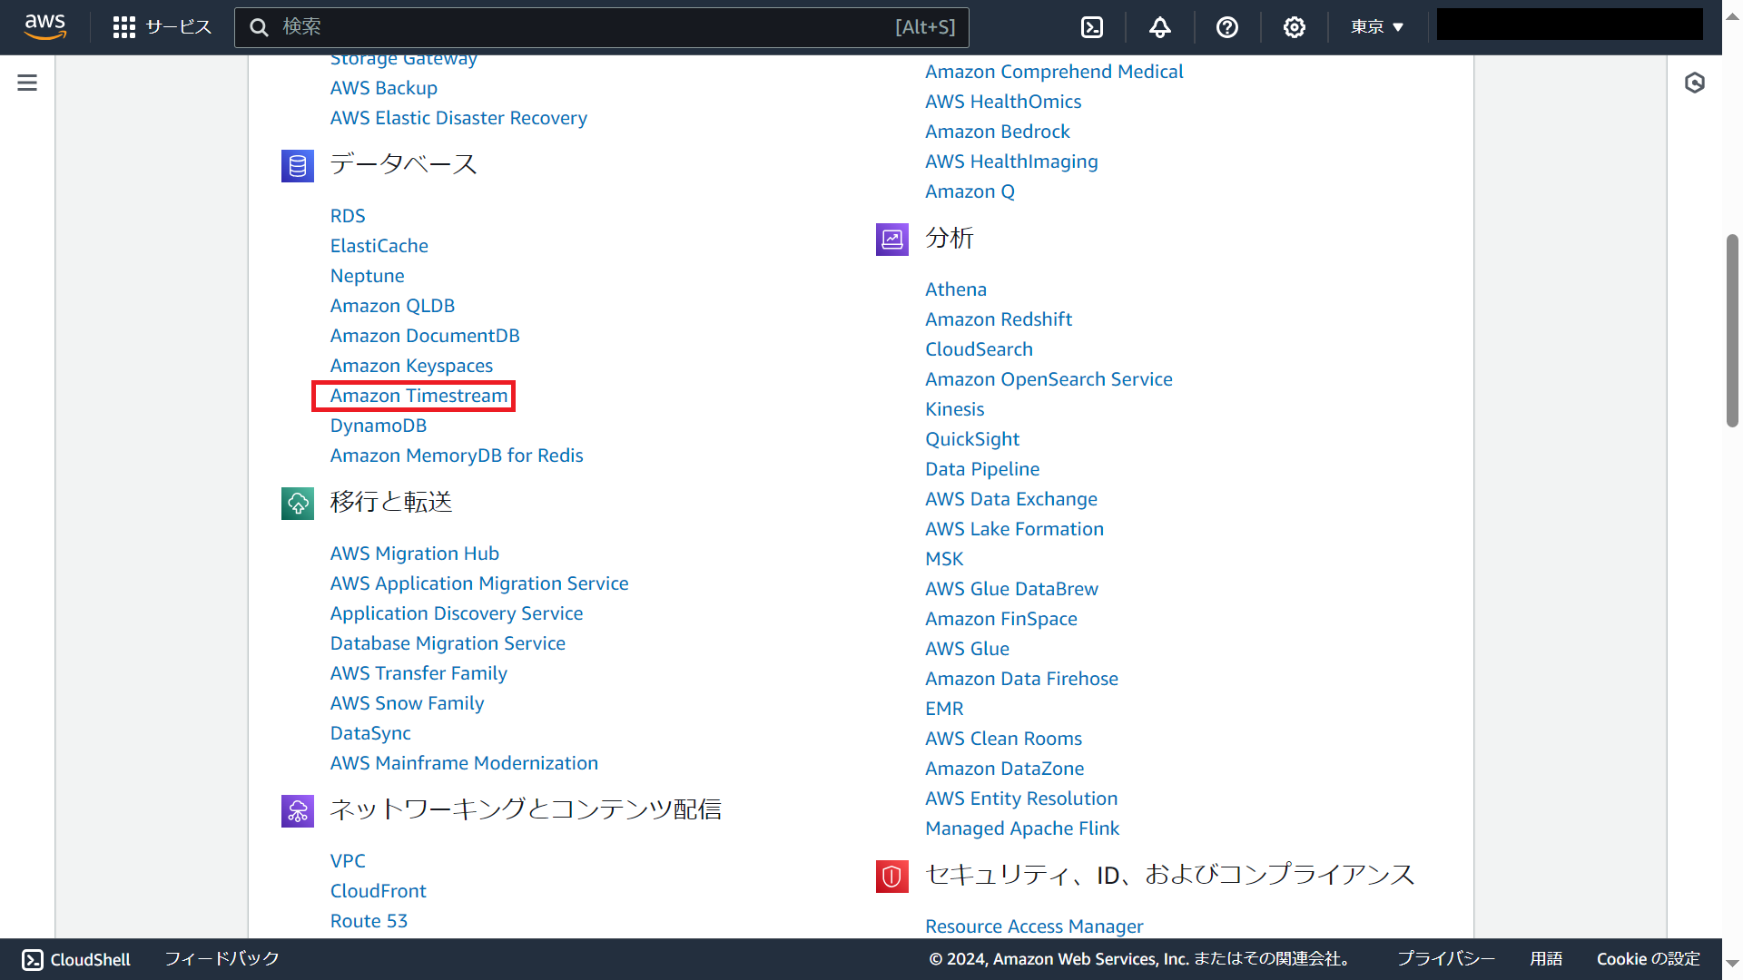Open the settings gear icon
This screenshot has height=980, width=1743.
pos(1295,27)
